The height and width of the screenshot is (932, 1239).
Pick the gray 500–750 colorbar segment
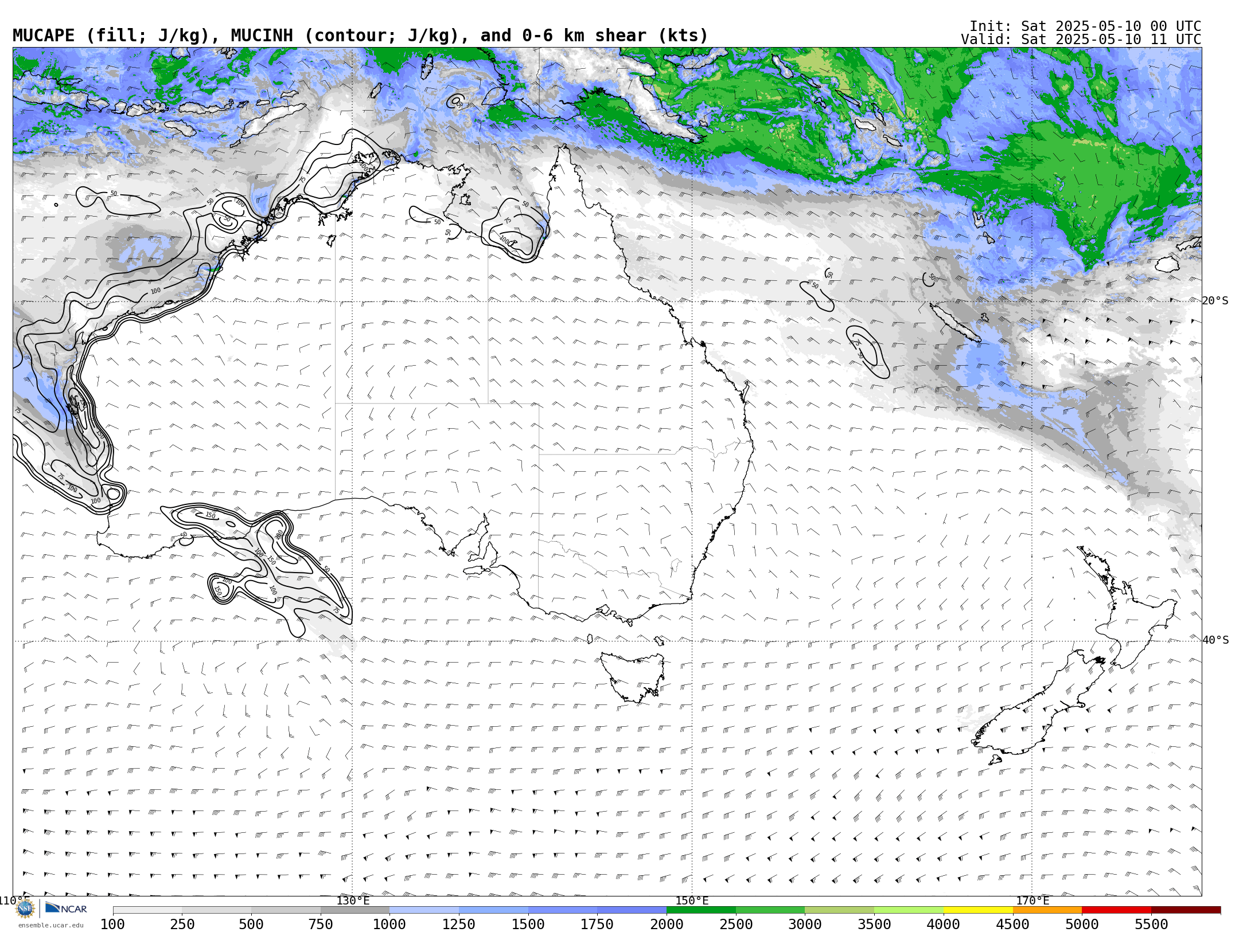(286, 910)
